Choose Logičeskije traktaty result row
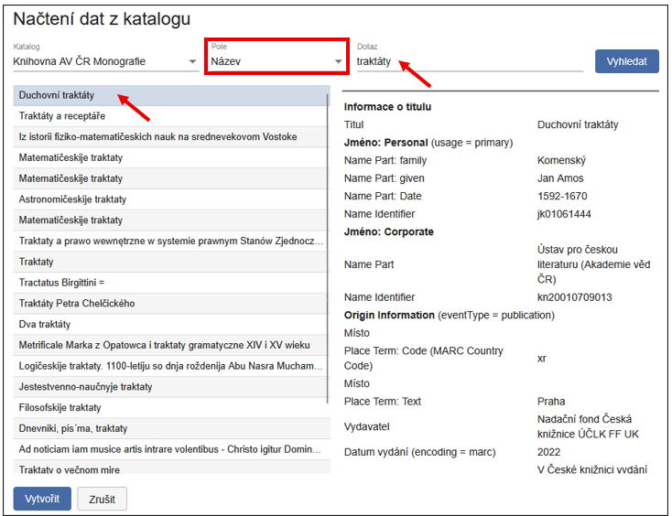This screenshot has width=672, height=516. click(x=170, y=366)
